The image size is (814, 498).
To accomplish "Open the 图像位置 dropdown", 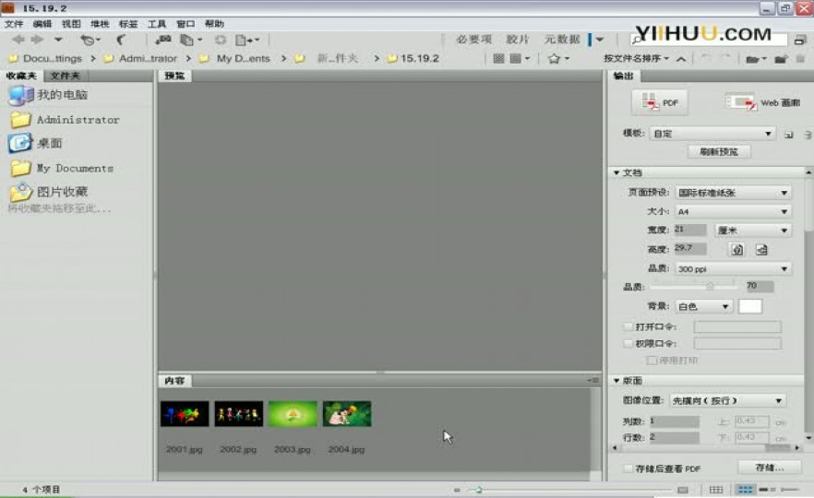I will click(727, 400).
